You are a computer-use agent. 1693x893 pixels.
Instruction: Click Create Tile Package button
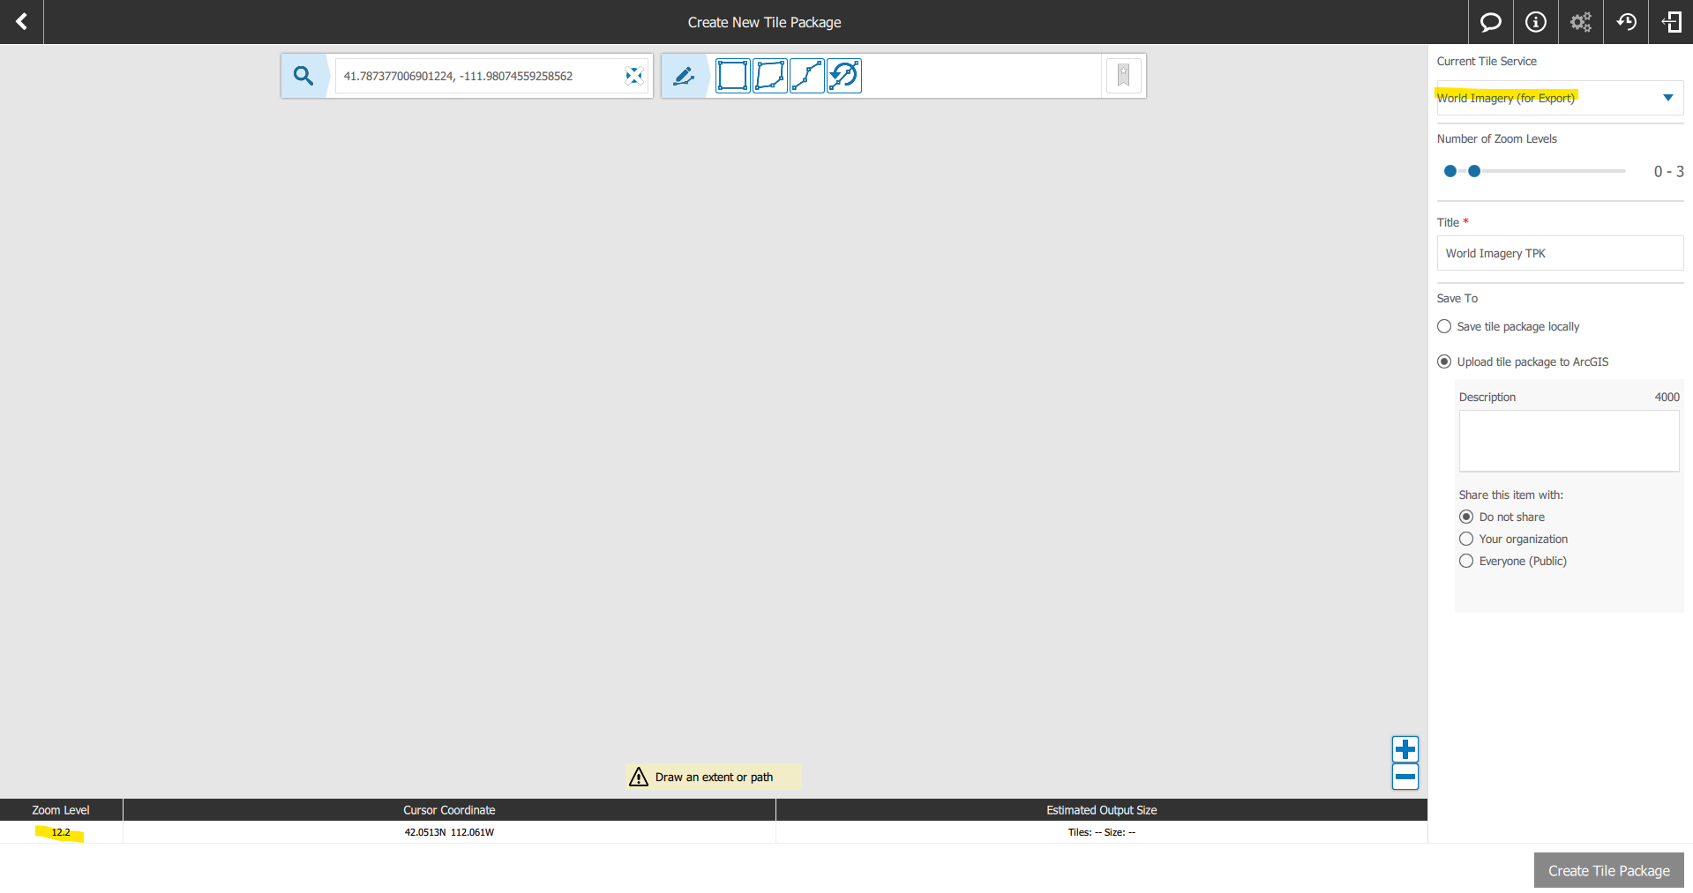click(1607, 870)
